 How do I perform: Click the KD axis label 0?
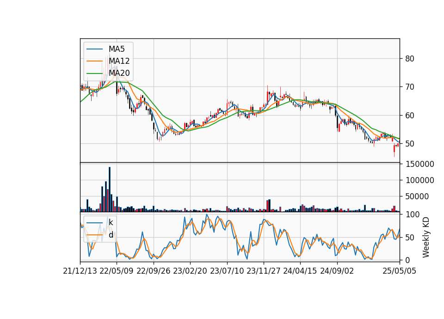pos(407,260)
